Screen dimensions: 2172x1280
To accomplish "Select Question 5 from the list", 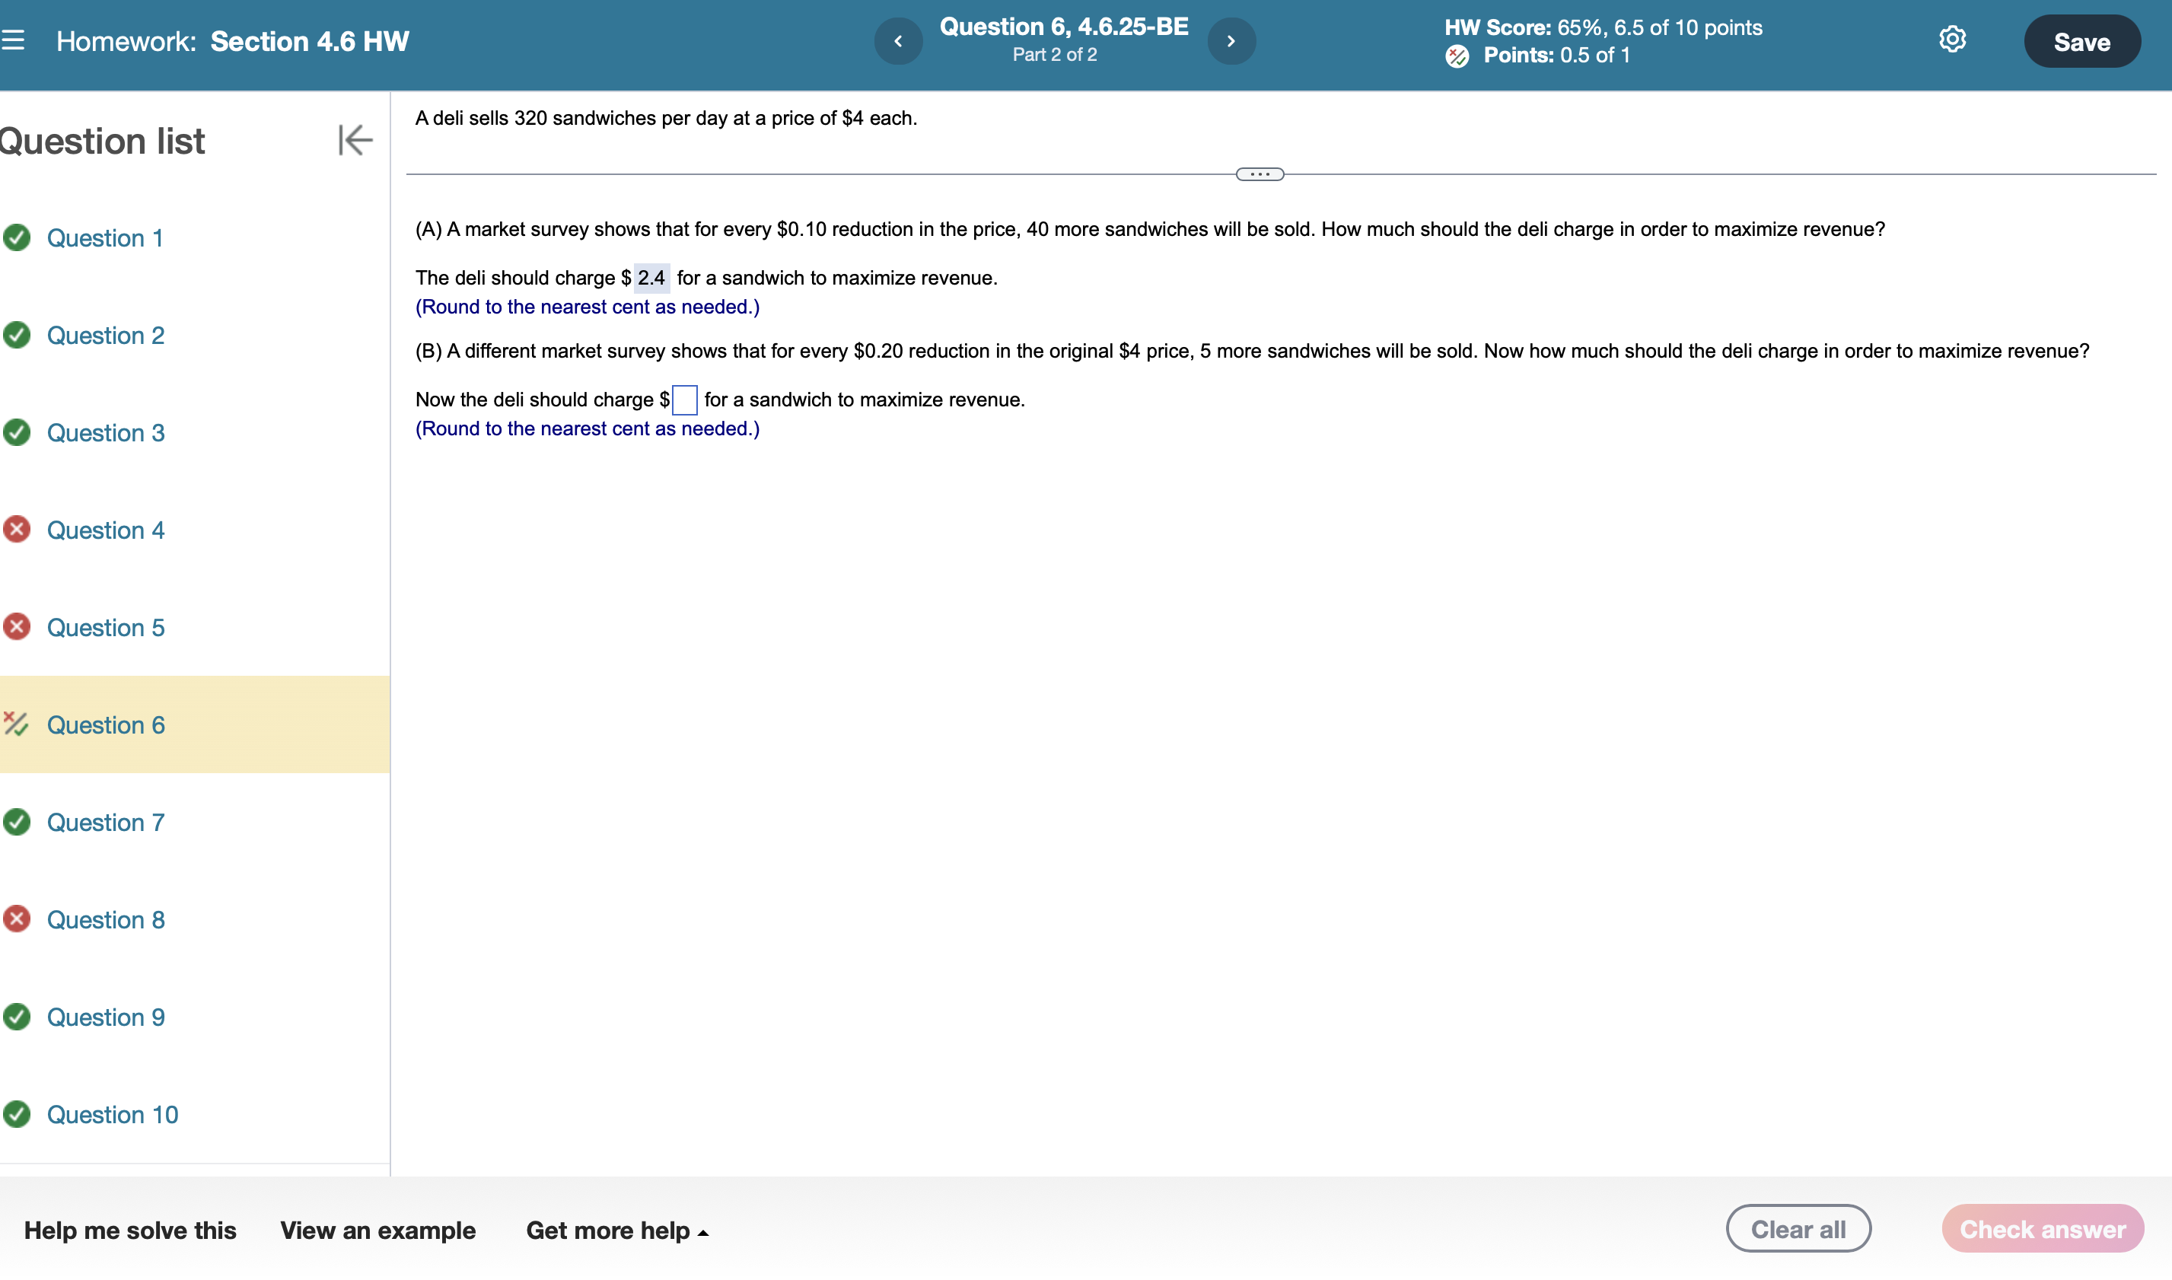I will tap(105, 628).
